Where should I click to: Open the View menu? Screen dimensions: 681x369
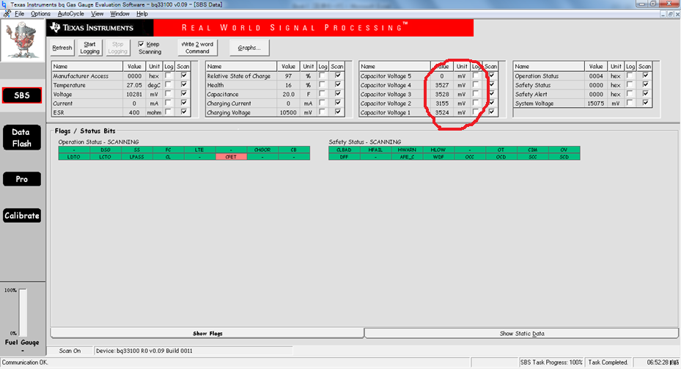click(97, 14)
